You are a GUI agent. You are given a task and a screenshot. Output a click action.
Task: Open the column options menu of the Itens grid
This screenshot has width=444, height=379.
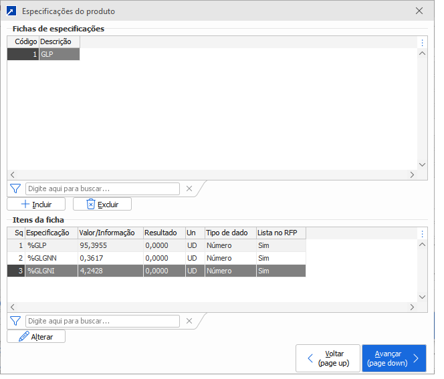click(x=422, y=234)
